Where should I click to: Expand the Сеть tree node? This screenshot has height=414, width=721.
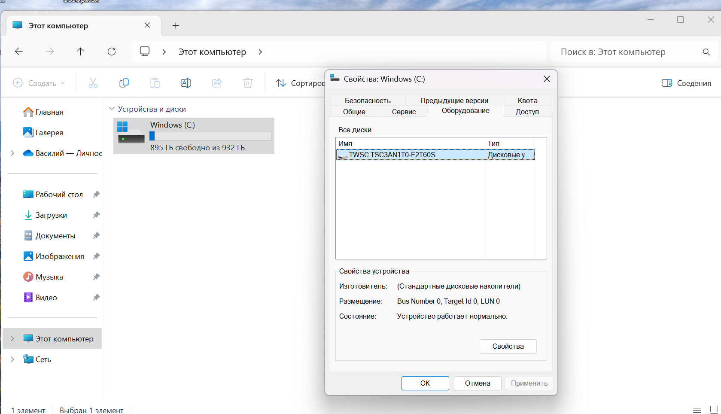click(x=12, y=359)
